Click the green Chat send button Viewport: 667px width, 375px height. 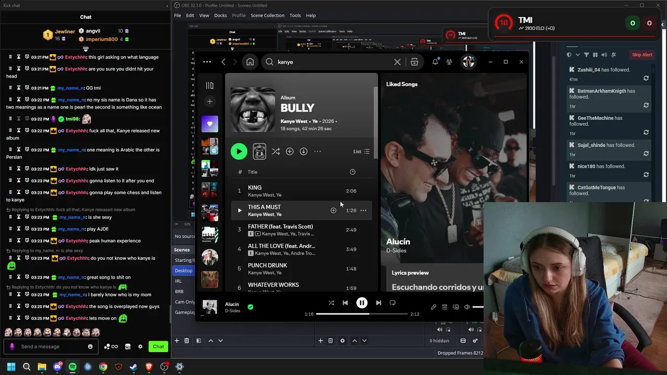coord(158,346)
